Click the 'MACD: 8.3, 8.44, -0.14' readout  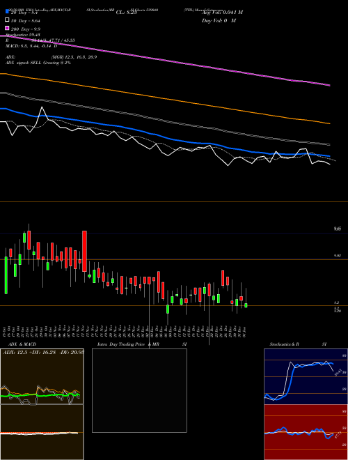click(x=29, y=46)
